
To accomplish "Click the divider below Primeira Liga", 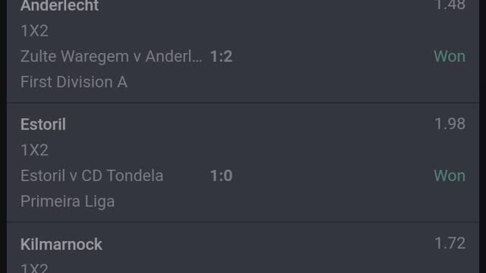I will (x=243, y=222).
